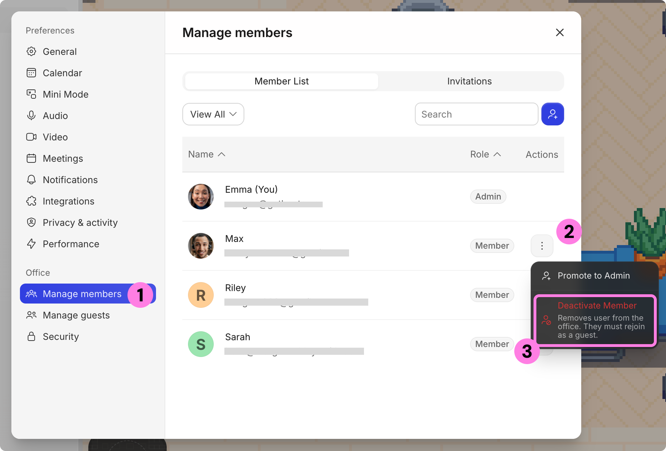Image resolution: width=666 pixels, height=451 pixels.
Task: Click the member Search field
Action: click(x=476, y=114)
